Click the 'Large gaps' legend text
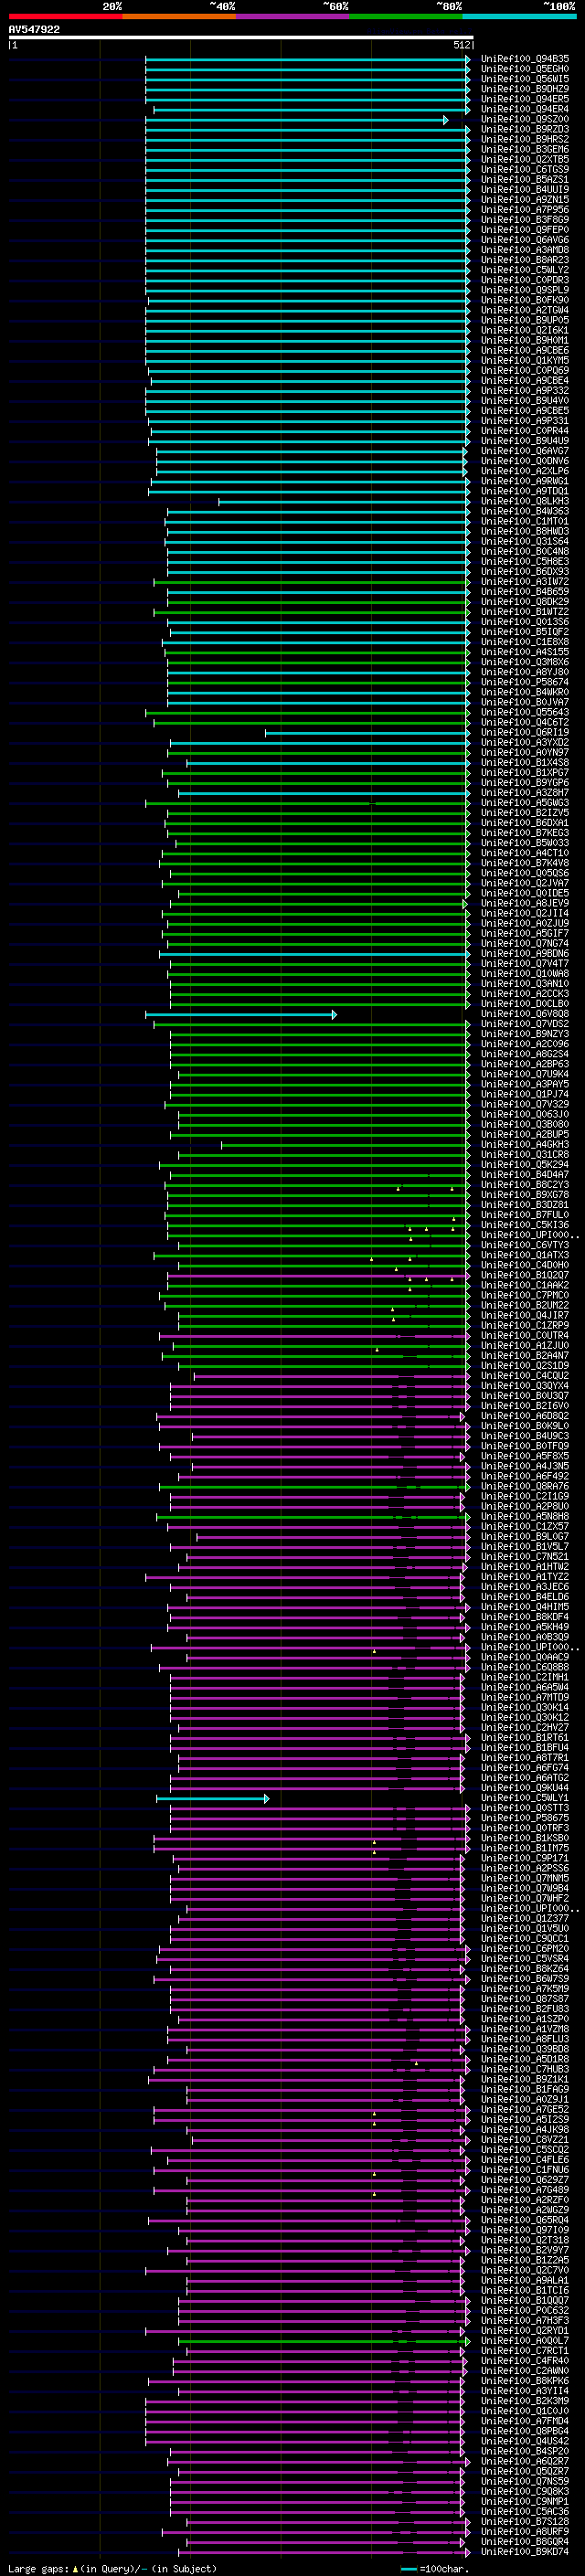Screen dimensions: 585x2576 [x=39, y=2568]
